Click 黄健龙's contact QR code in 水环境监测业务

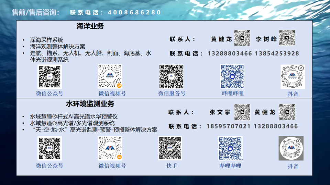pos(287,112)
